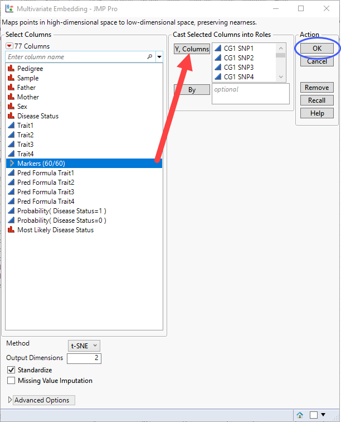Click the Cancel button
Screen dimensions: 341x422
(317, 61)
